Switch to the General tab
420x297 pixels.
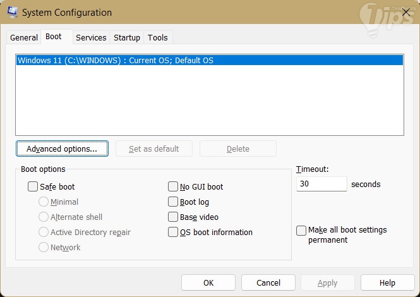coord(24,37)
